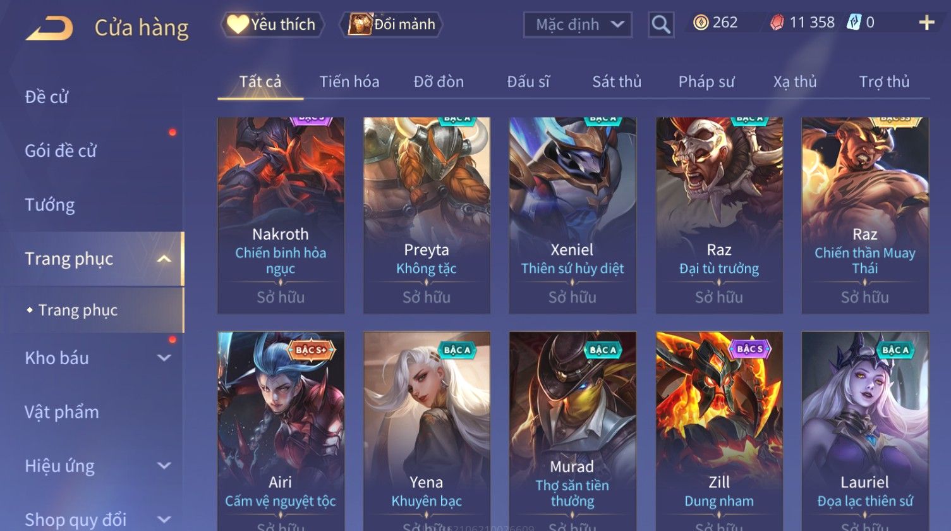Open the Mặc định sort dropdown
Viewport: 951px width, 531px height.
[x=578, y=25]
